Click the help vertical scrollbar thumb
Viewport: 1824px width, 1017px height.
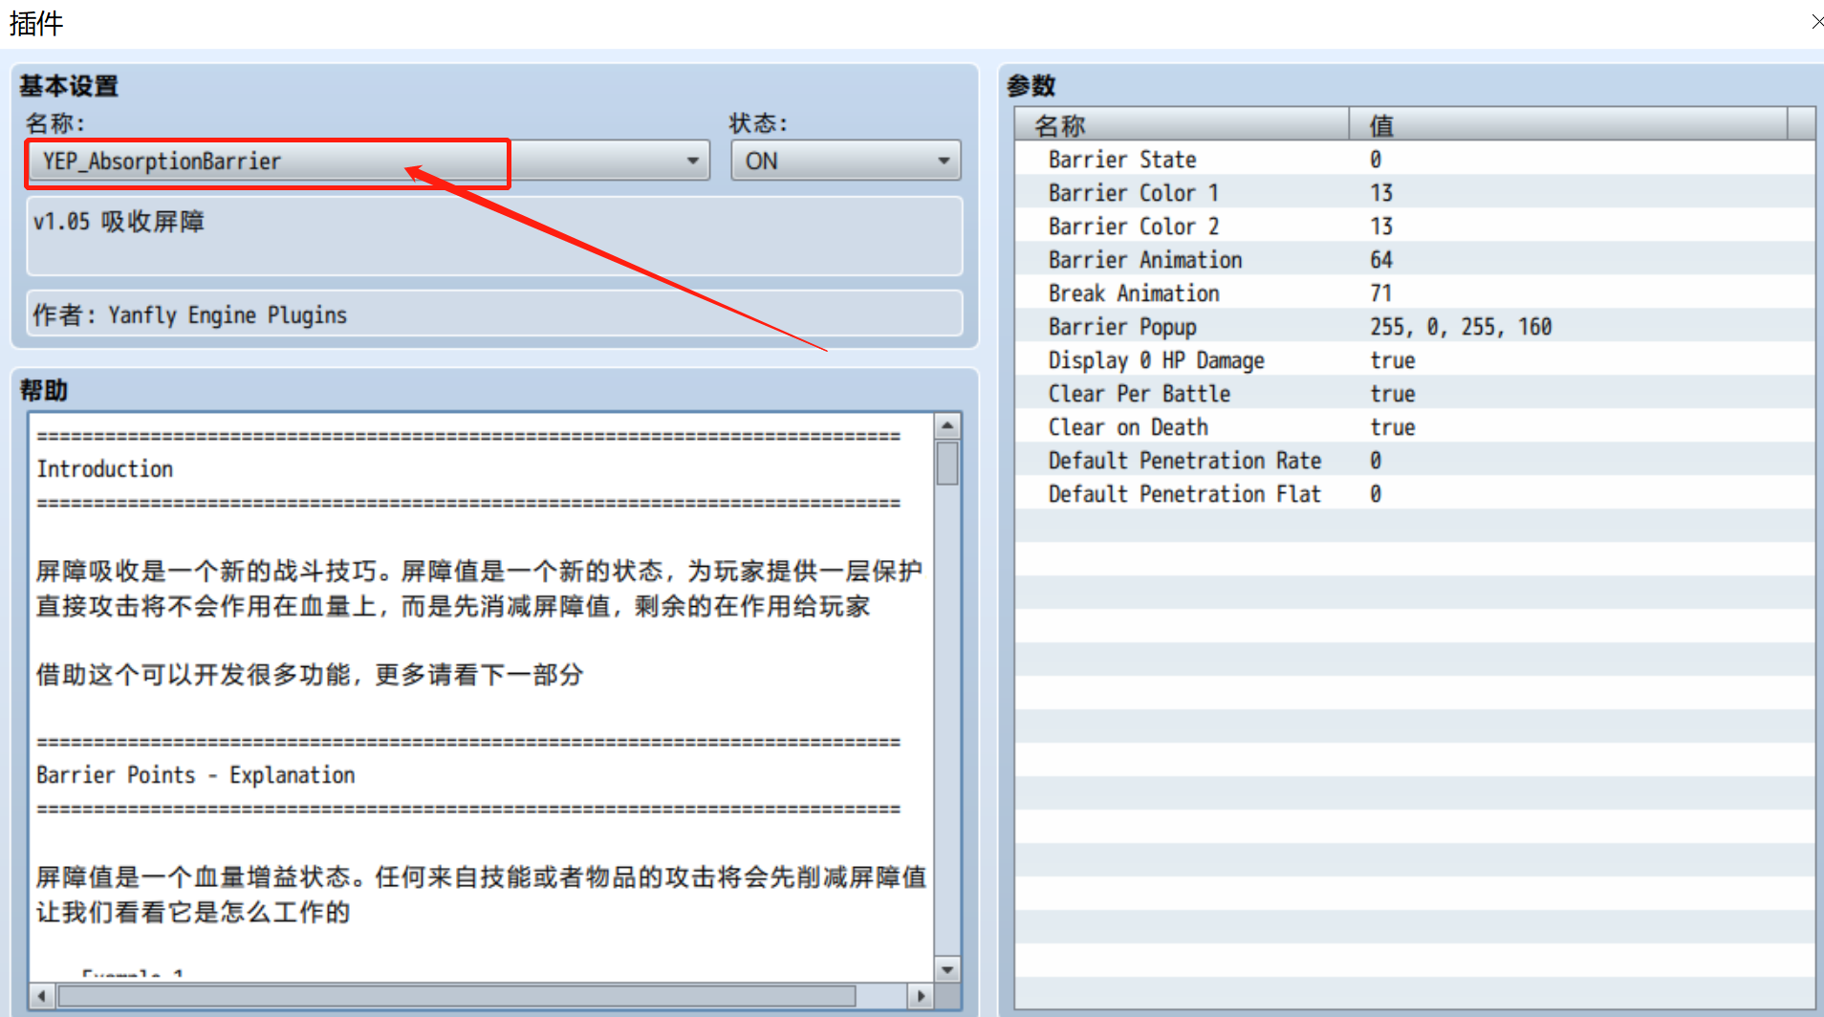tap(947, 464)
